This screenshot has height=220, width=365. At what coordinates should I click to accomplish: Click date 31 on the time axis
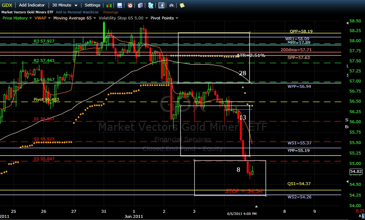pos(104,211)
